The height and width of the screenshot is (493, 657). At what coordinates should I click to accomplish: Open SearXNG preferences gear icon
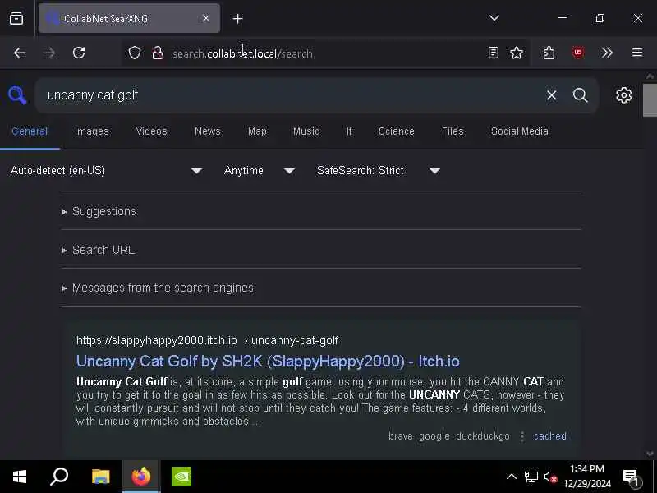pyautogui.click(x=623, y=95)
